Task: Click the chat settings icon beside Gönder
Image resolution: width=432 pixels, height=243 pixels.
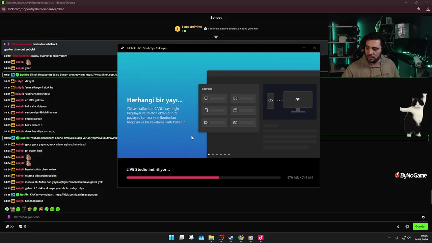Action: tap(407, 227)
